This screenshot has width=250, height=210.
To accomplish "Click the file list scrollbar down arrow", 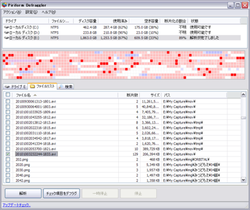I will pyautogui.click(x=243, y=180).
